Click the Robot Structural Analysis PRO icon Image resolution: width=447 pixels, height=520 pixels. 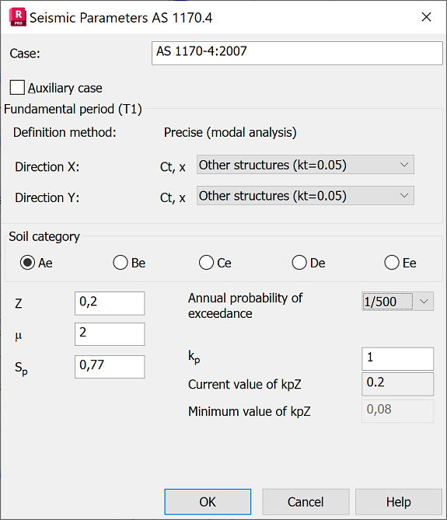click(18, 17)
